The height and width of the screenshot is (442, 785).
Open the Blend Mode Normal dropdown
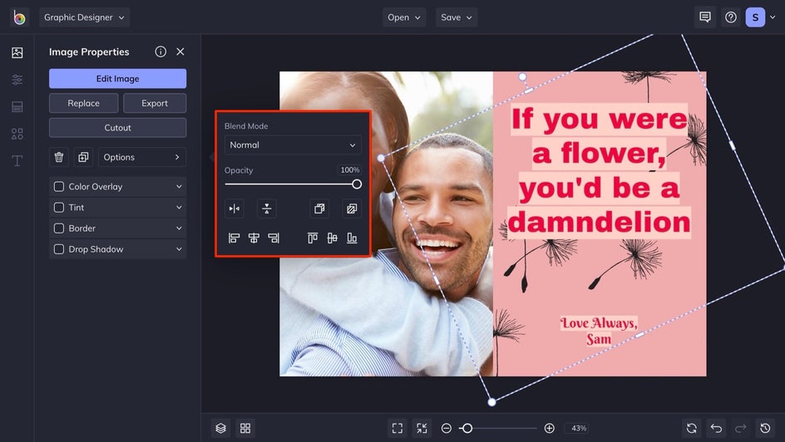click(293, 145)
